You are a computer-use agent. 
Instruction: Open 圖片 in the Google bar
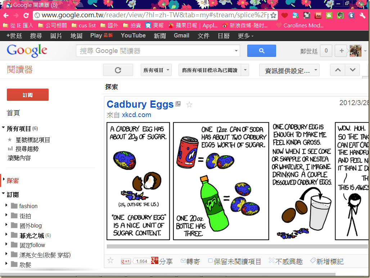[x=56, y=36]
